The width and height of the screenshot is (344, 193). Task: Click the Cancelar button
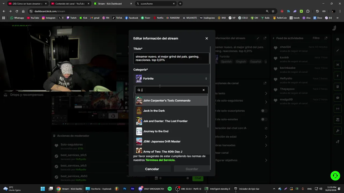152,169
